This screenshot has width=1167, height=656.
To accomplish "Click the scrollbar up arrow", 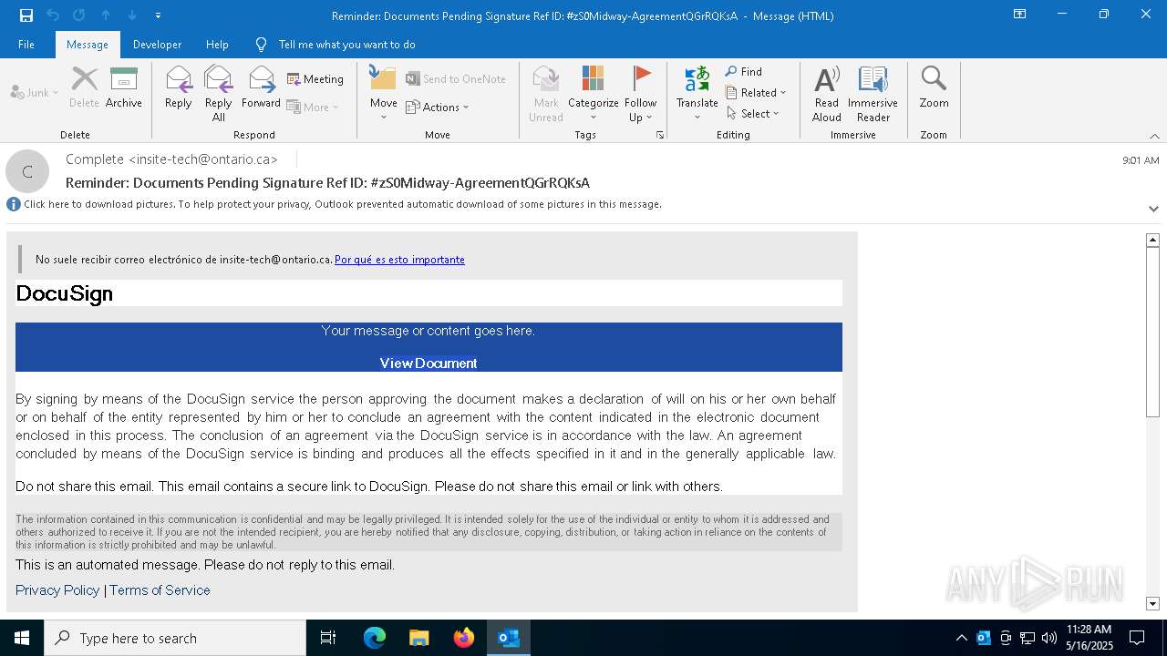I will 1152,240.
